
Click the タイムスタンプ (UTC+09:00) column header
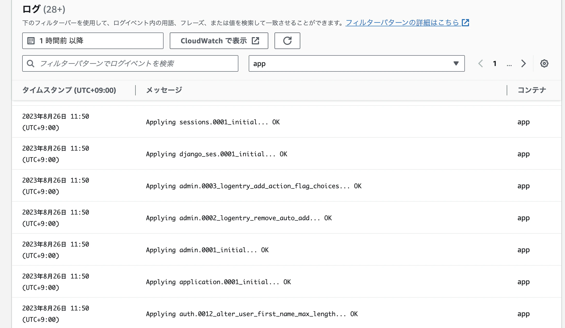coord(69,90)
